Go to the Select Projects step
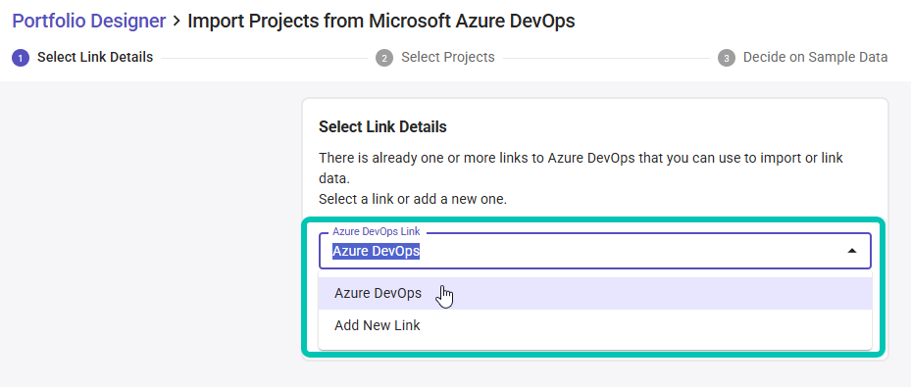Viewport: 911px width, 387px height. pyautogui.click(x=448, y=58)
